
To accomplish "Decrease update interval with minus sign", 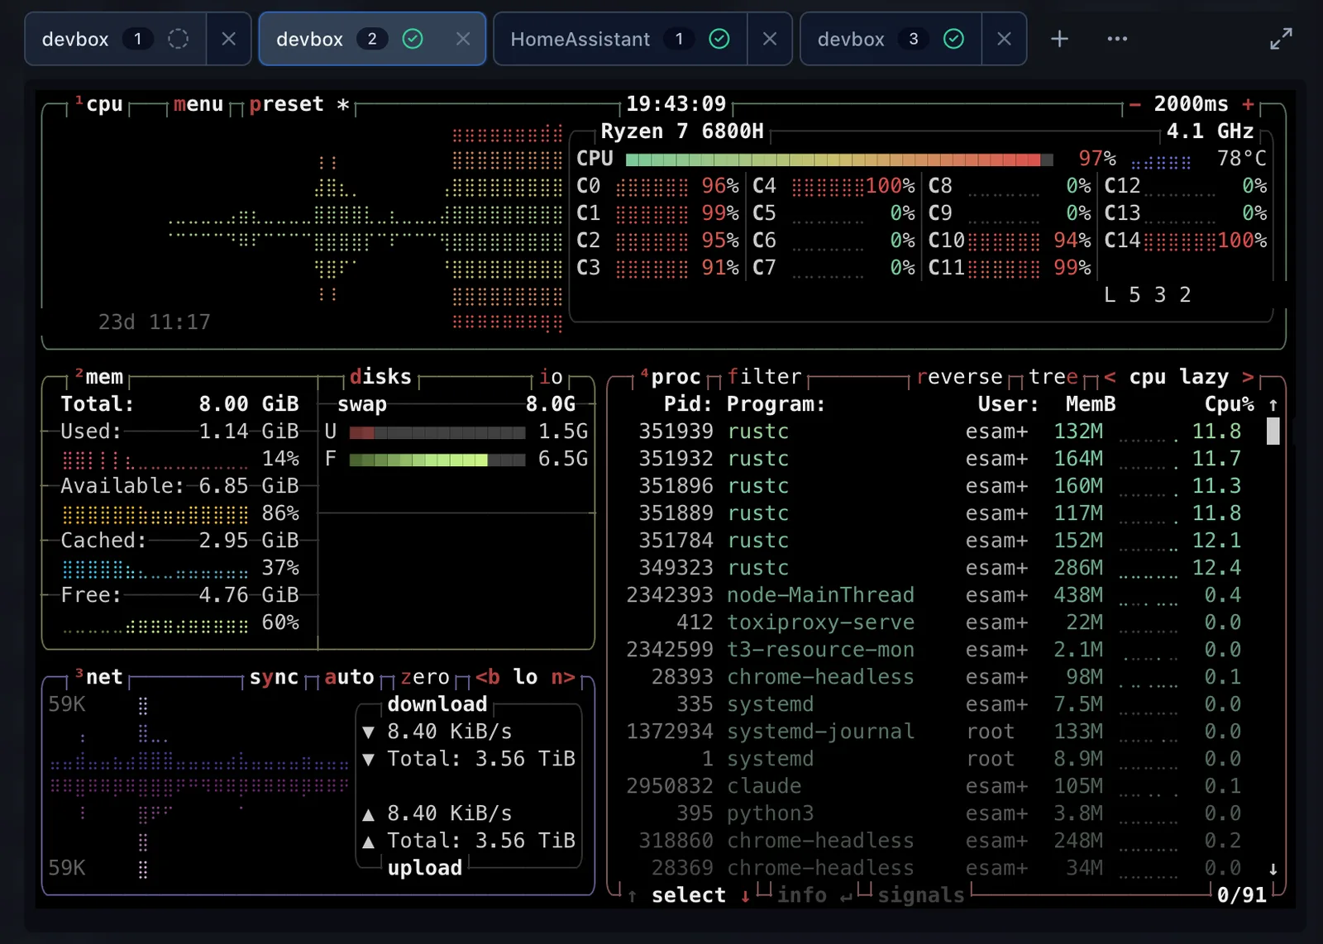I will (x=1135, y=104).
